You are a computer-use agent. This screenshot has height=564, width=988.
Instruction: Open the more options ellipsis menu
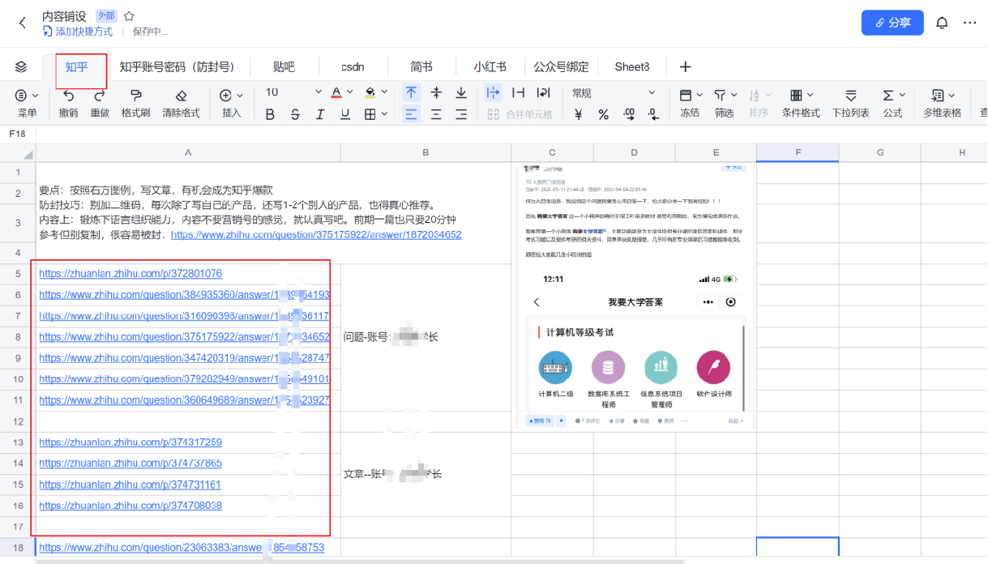[970, 23]
